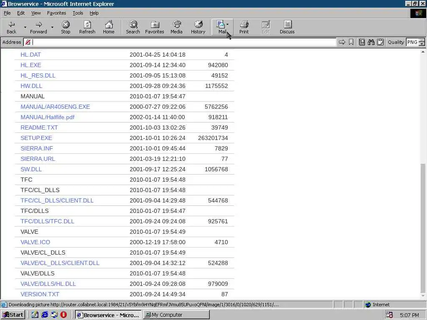Viewport: 427px width, 320px height.
Task: Open the VALVE.ICO link
Action: pyautogui.click(x=35, y=242)
